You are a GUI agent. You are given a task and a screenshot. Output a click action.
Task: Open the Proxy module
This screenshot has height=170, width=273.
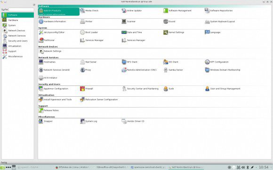point(86,70)
